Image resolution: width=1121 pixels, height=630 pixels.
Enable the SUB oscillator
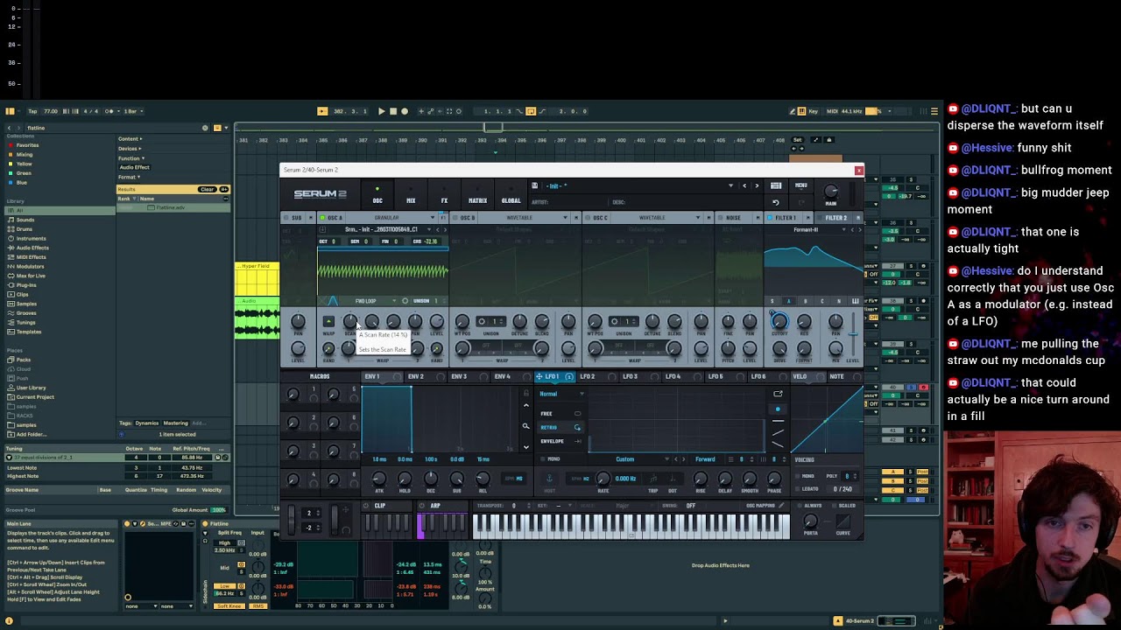[x=285, y=218]
